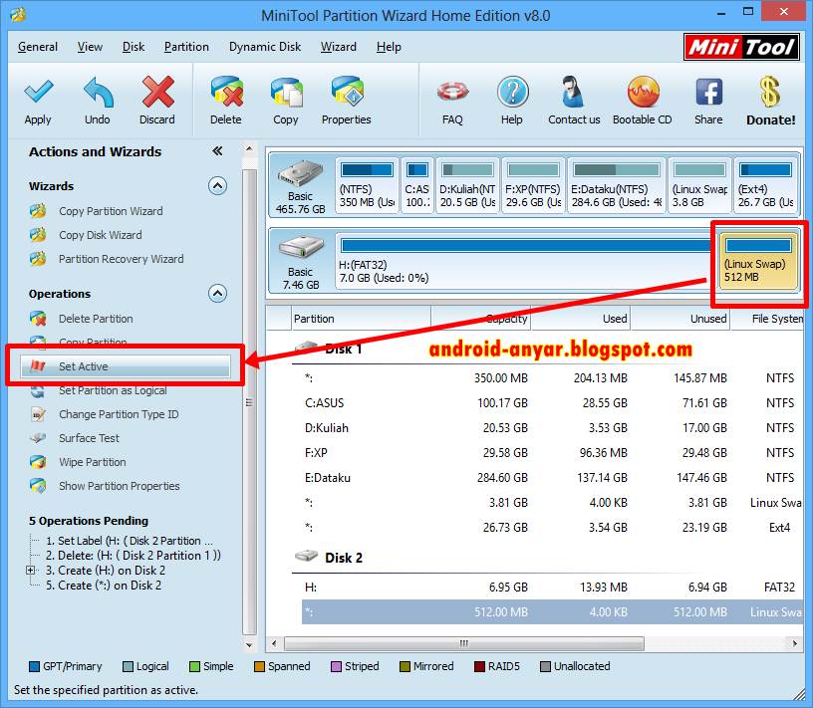813x708 pixels.
Task: Click the Copy partition toolbar icon
Action: (286, 92)
